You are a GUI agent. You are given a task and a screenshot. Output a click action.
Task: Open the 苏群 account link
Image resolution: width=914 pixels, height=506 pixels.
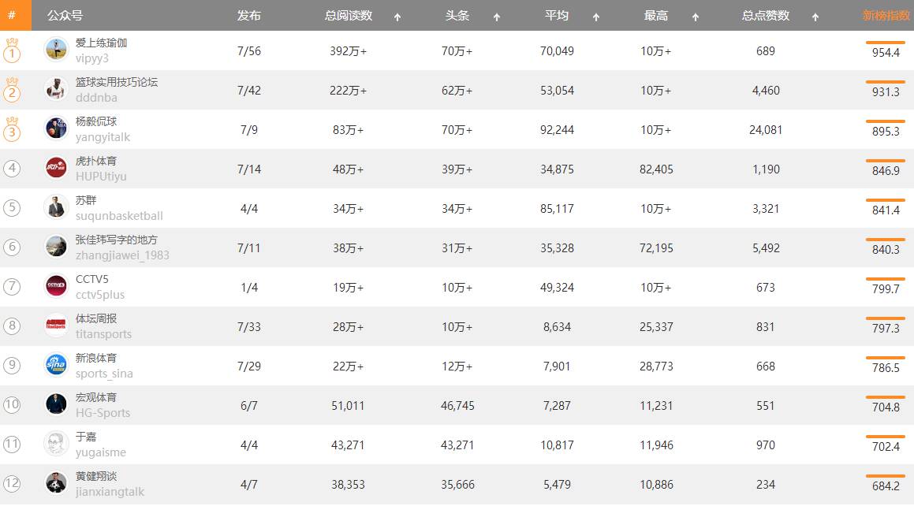[x=86, y=200]
